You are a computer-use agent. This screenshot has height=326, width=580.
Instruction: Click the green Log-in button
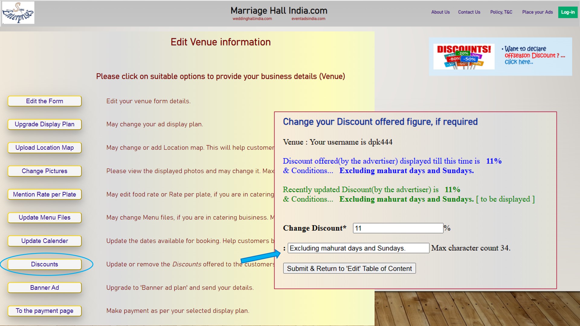568,12
